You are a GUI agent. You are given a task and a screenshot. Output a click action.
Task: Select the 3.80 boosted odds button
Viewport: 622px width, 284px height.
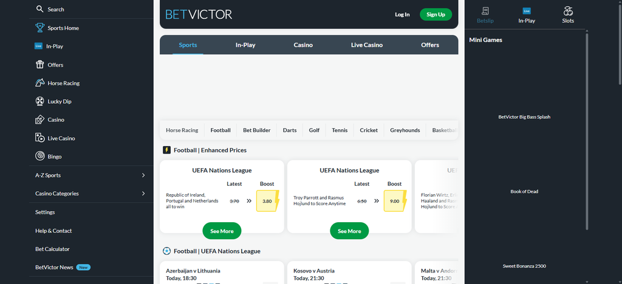click(x=267, y=201)
